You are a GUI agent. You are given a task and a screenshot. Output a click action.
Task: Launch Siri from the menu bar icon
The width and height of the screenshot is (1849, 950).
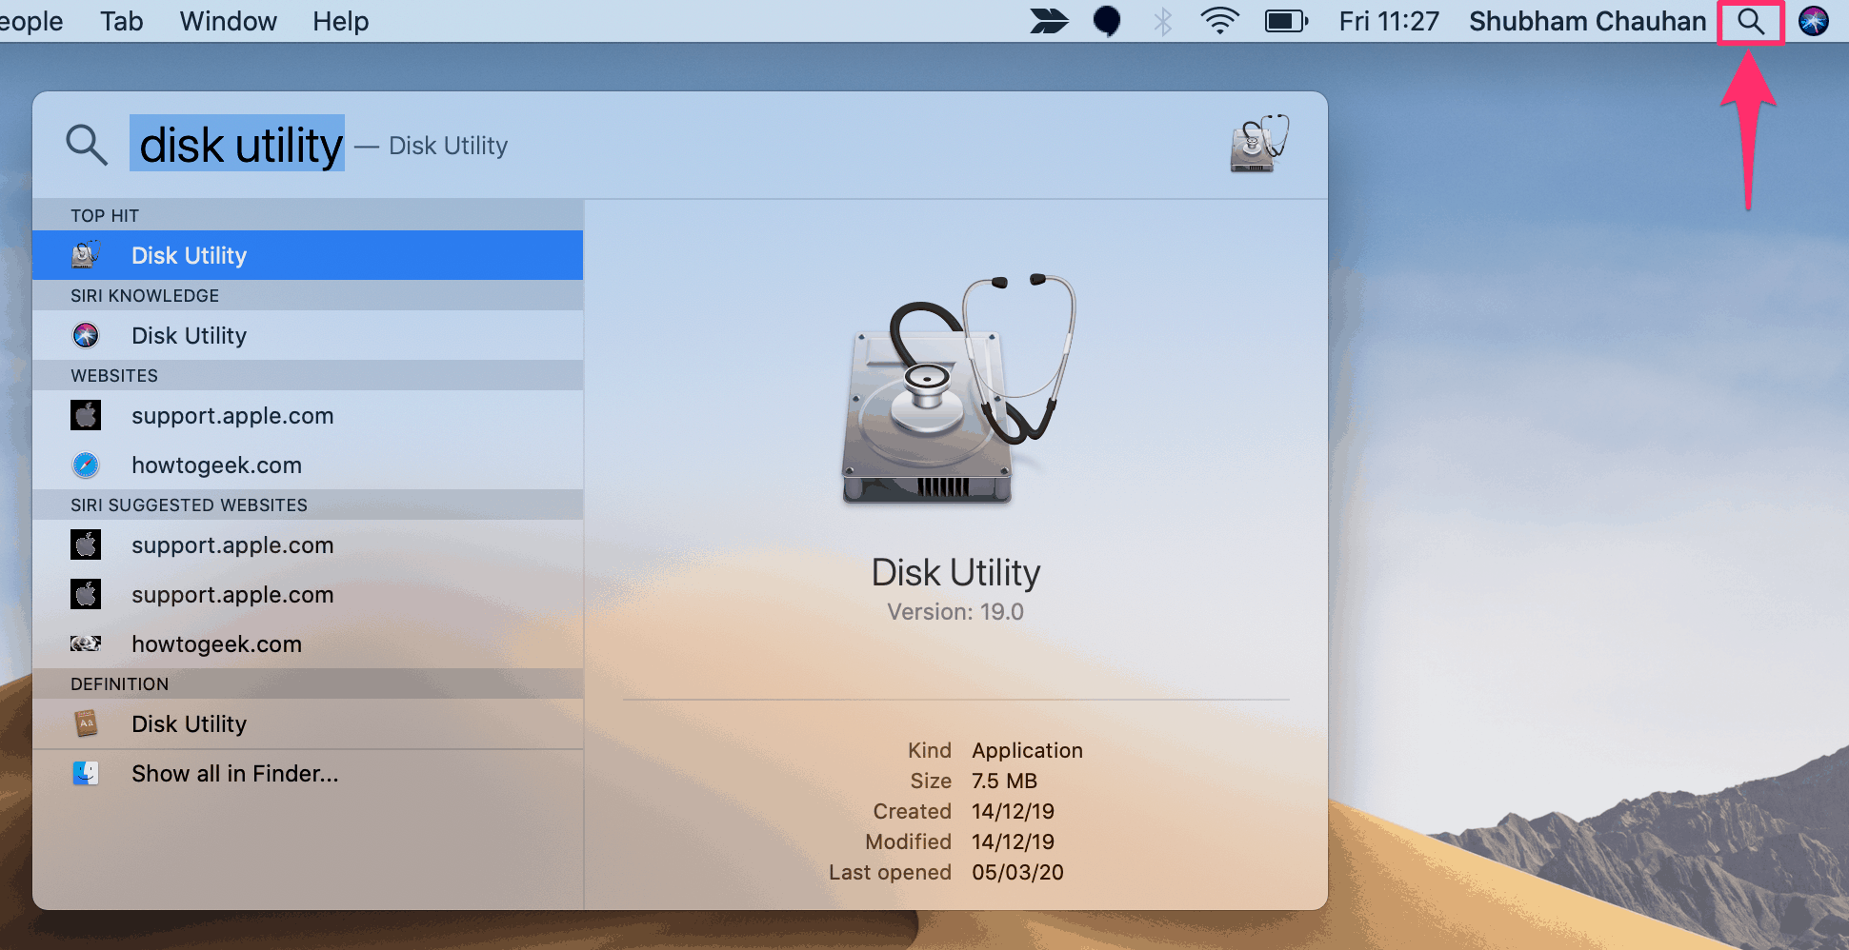[x=1814, y=21]
